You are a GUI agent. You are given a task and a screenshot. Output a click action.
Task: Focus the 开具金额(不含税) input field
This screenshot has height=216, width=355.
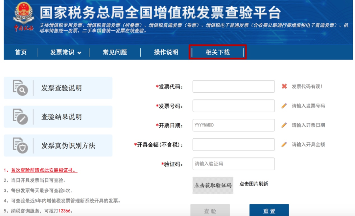(x=233, y=144)
